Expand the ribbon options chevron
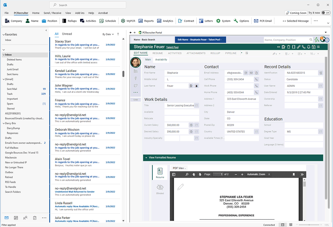 pyautogui.click(x=328, y=23)
